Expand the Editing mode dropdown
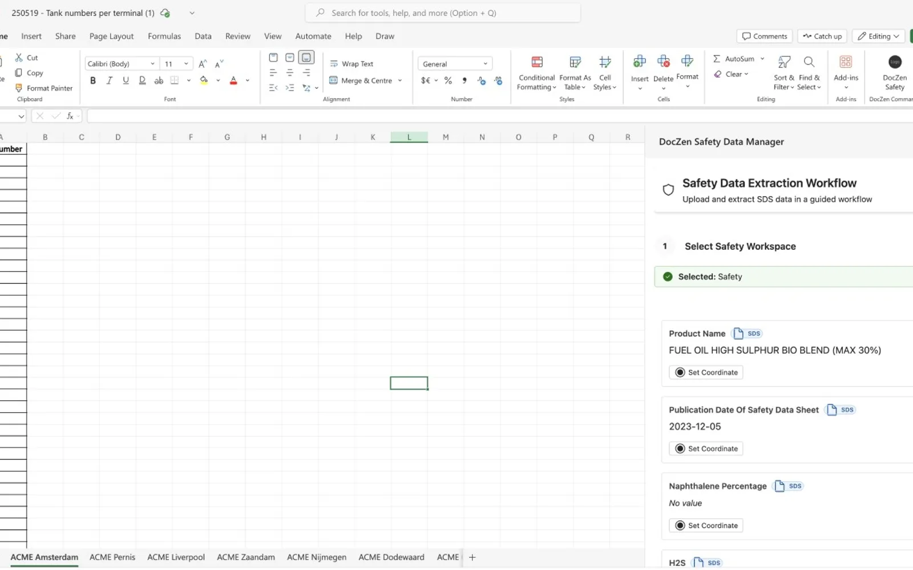Image resolution: width=913 pixels, height=570 pixels. click(897, 36)
